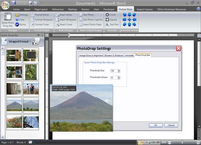The height and width of the screenshot is (145, 201).
Task: Select the red flowers tree thumbnail
Action: (x=14, y=122)
